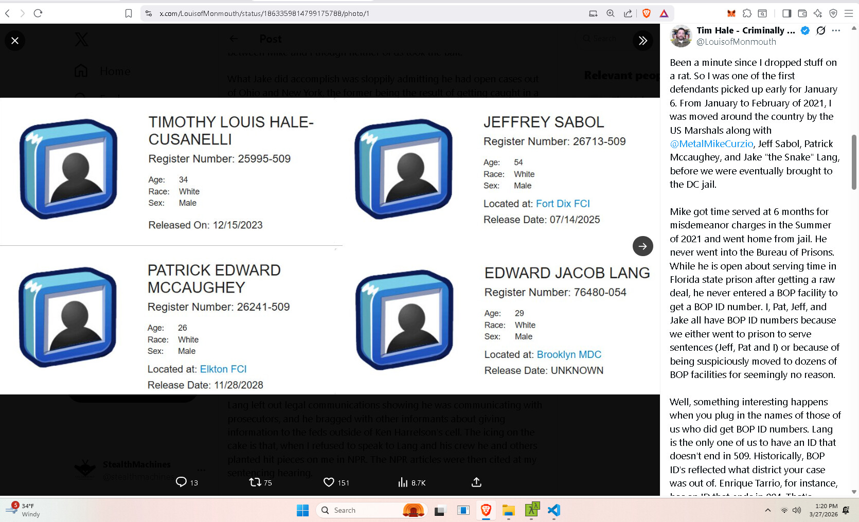This screenshot has height=522, width=859.
Task: Toggle Brave Shields icon in address bar
Action: click(x=647, y=13)
